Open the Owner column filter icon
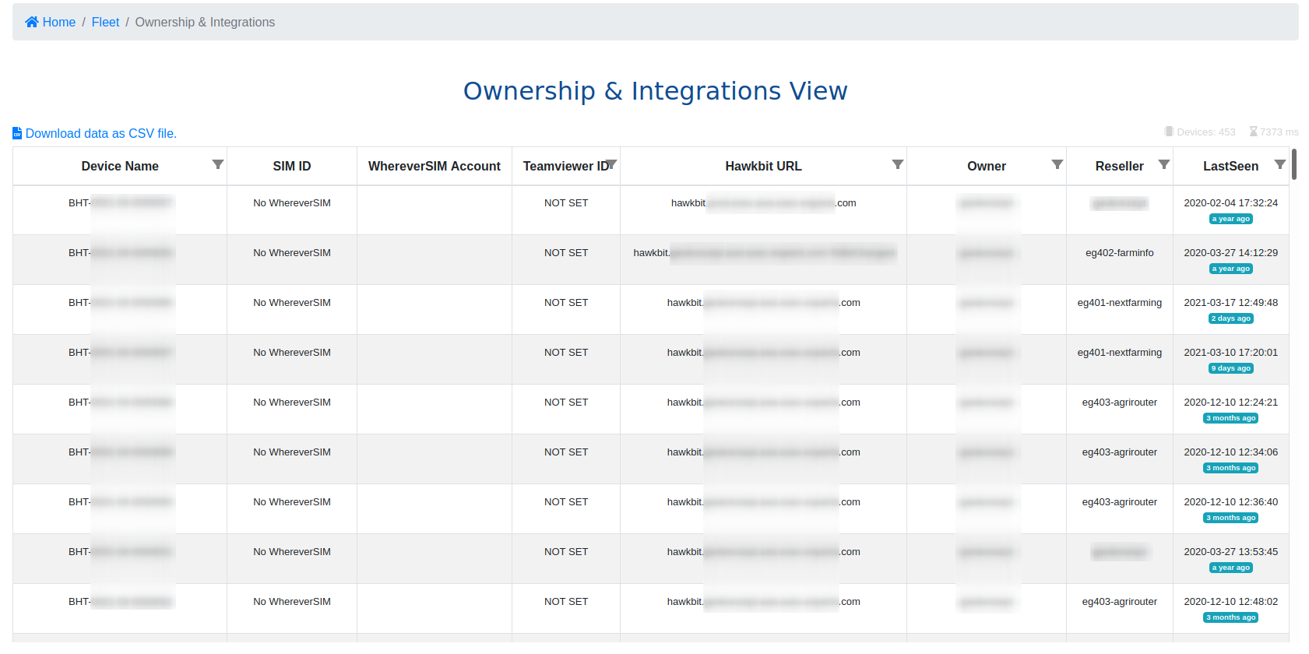Screen dimensions: 1309x654 [x=1057, y=164]
